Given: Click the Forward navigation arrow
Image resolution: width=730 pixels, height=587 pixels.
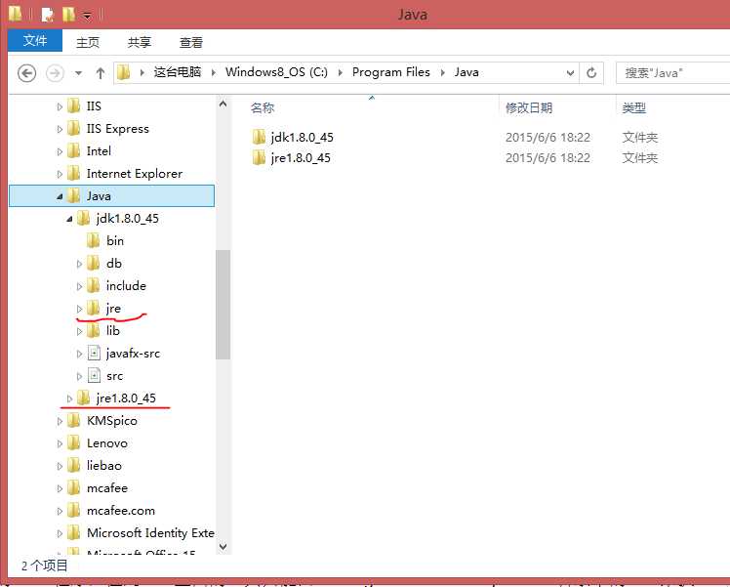Looking at the screenshot, I should pyautogui.click(x=55, y=73).
